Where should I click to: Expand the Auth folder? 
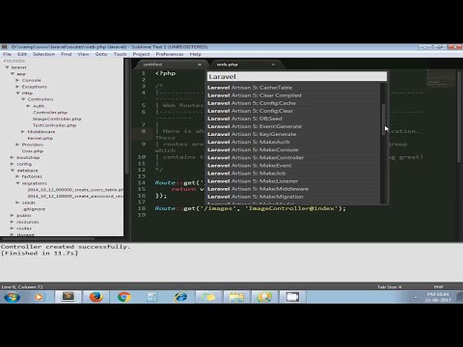click(29, 106)
